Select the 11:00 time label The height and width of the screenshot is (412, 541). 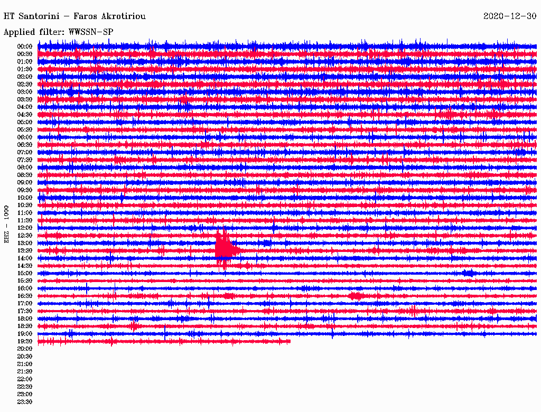[24, 213]
